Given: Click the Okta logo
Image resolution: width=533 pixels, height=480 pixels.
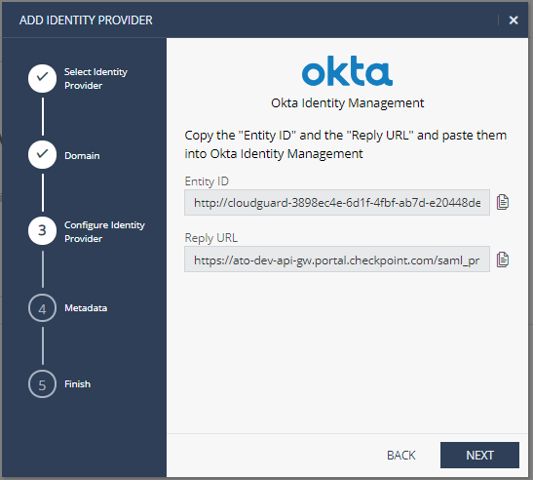Looking at the screenshot, I should point(347,71).
